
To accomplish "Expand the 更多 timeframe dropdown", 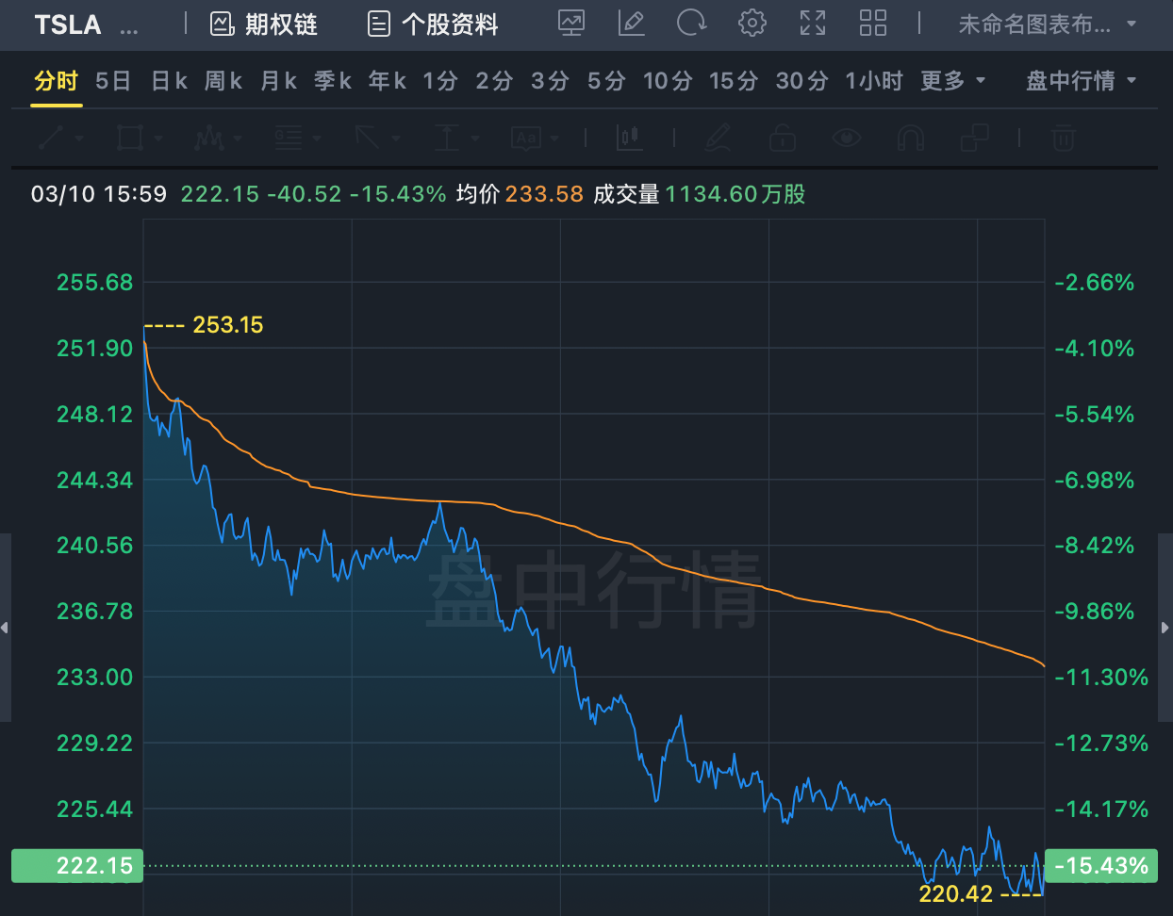I will pos(952,81).
